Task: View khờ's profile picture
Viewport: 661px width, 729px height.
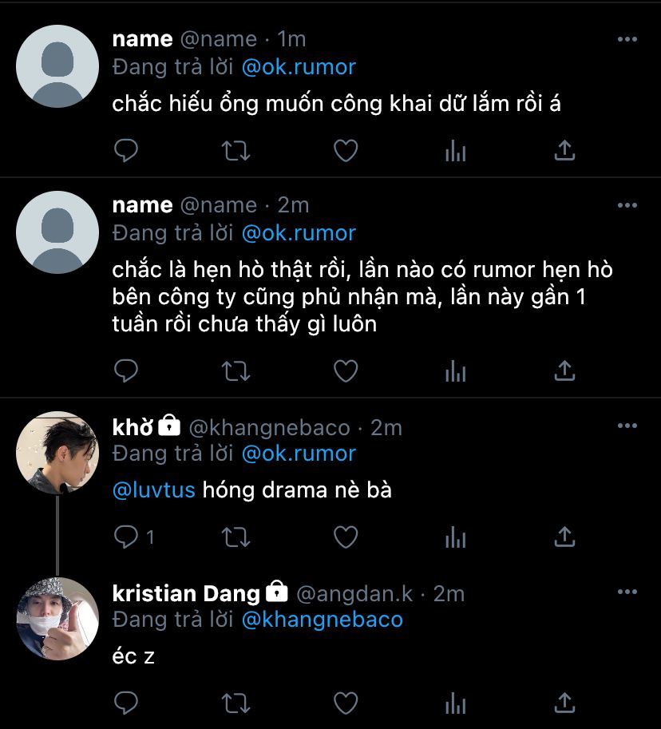Action: (x=57, y=453)
